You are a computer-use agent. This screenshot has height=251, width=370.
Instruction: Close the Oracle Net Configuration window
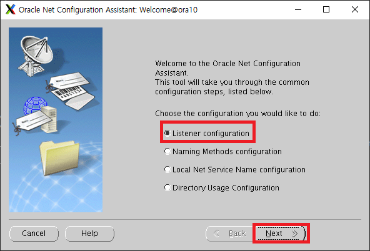click(x=354, y=9)
